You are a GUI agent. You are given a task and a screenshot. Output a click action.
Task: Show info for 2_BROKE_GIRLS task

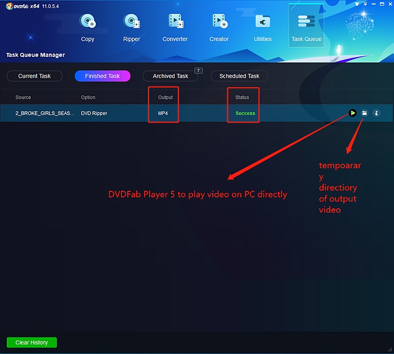376,113
